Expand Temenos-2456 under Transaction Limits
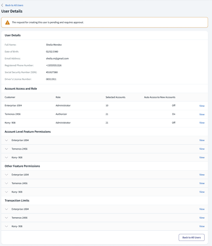Viewport: 212px width, 246px height. click(x=6, y=218)
